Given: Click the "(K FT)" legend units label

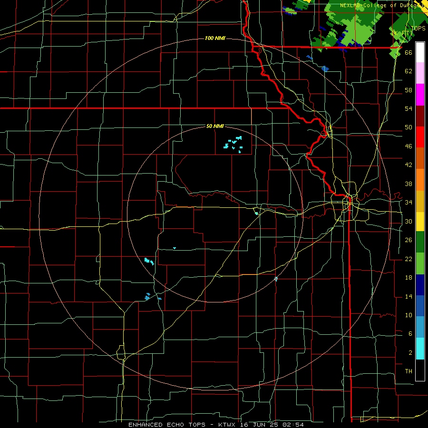Looking at the screenshot, I should 402,33.
